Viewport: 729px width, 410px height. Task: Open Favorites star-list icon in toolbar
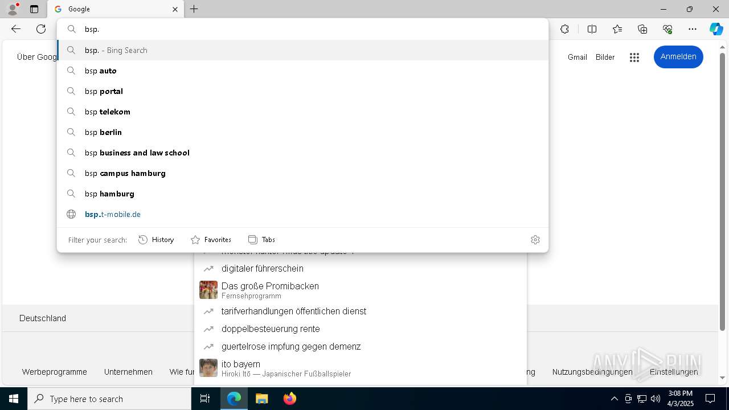click(617, 29)
